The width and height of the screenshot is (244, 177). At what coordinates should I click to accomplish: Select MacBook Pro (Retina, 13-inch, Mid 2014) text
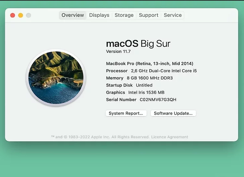click(150, 64)
